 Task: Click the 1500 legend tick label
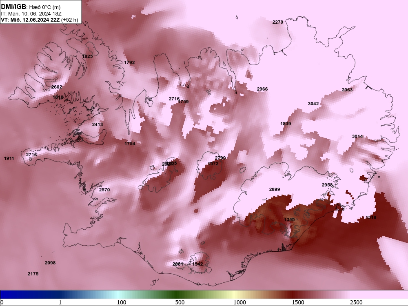pos(298,302)
